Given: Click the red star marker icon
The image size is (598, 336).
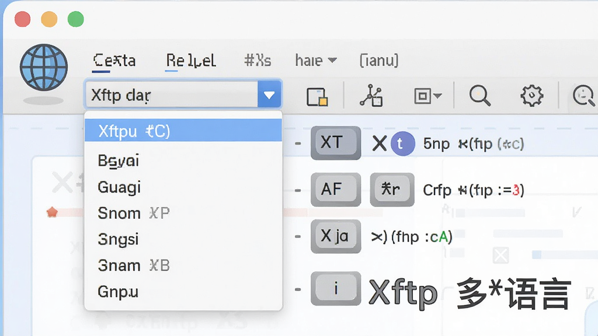Looking at the screenshot, I should click(52, 212).
